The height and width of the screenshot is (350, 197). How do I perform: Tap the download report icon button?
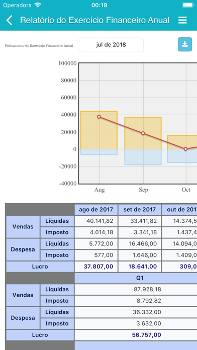click(x=185, y=44)
